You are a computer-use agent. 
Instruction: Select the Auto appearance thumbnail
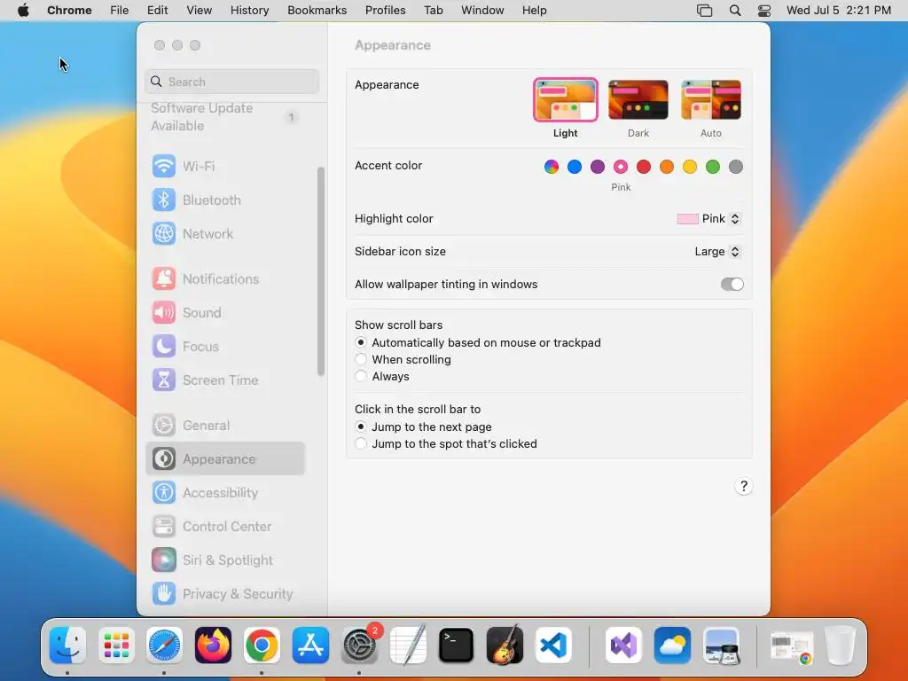(x=711, y=99)
